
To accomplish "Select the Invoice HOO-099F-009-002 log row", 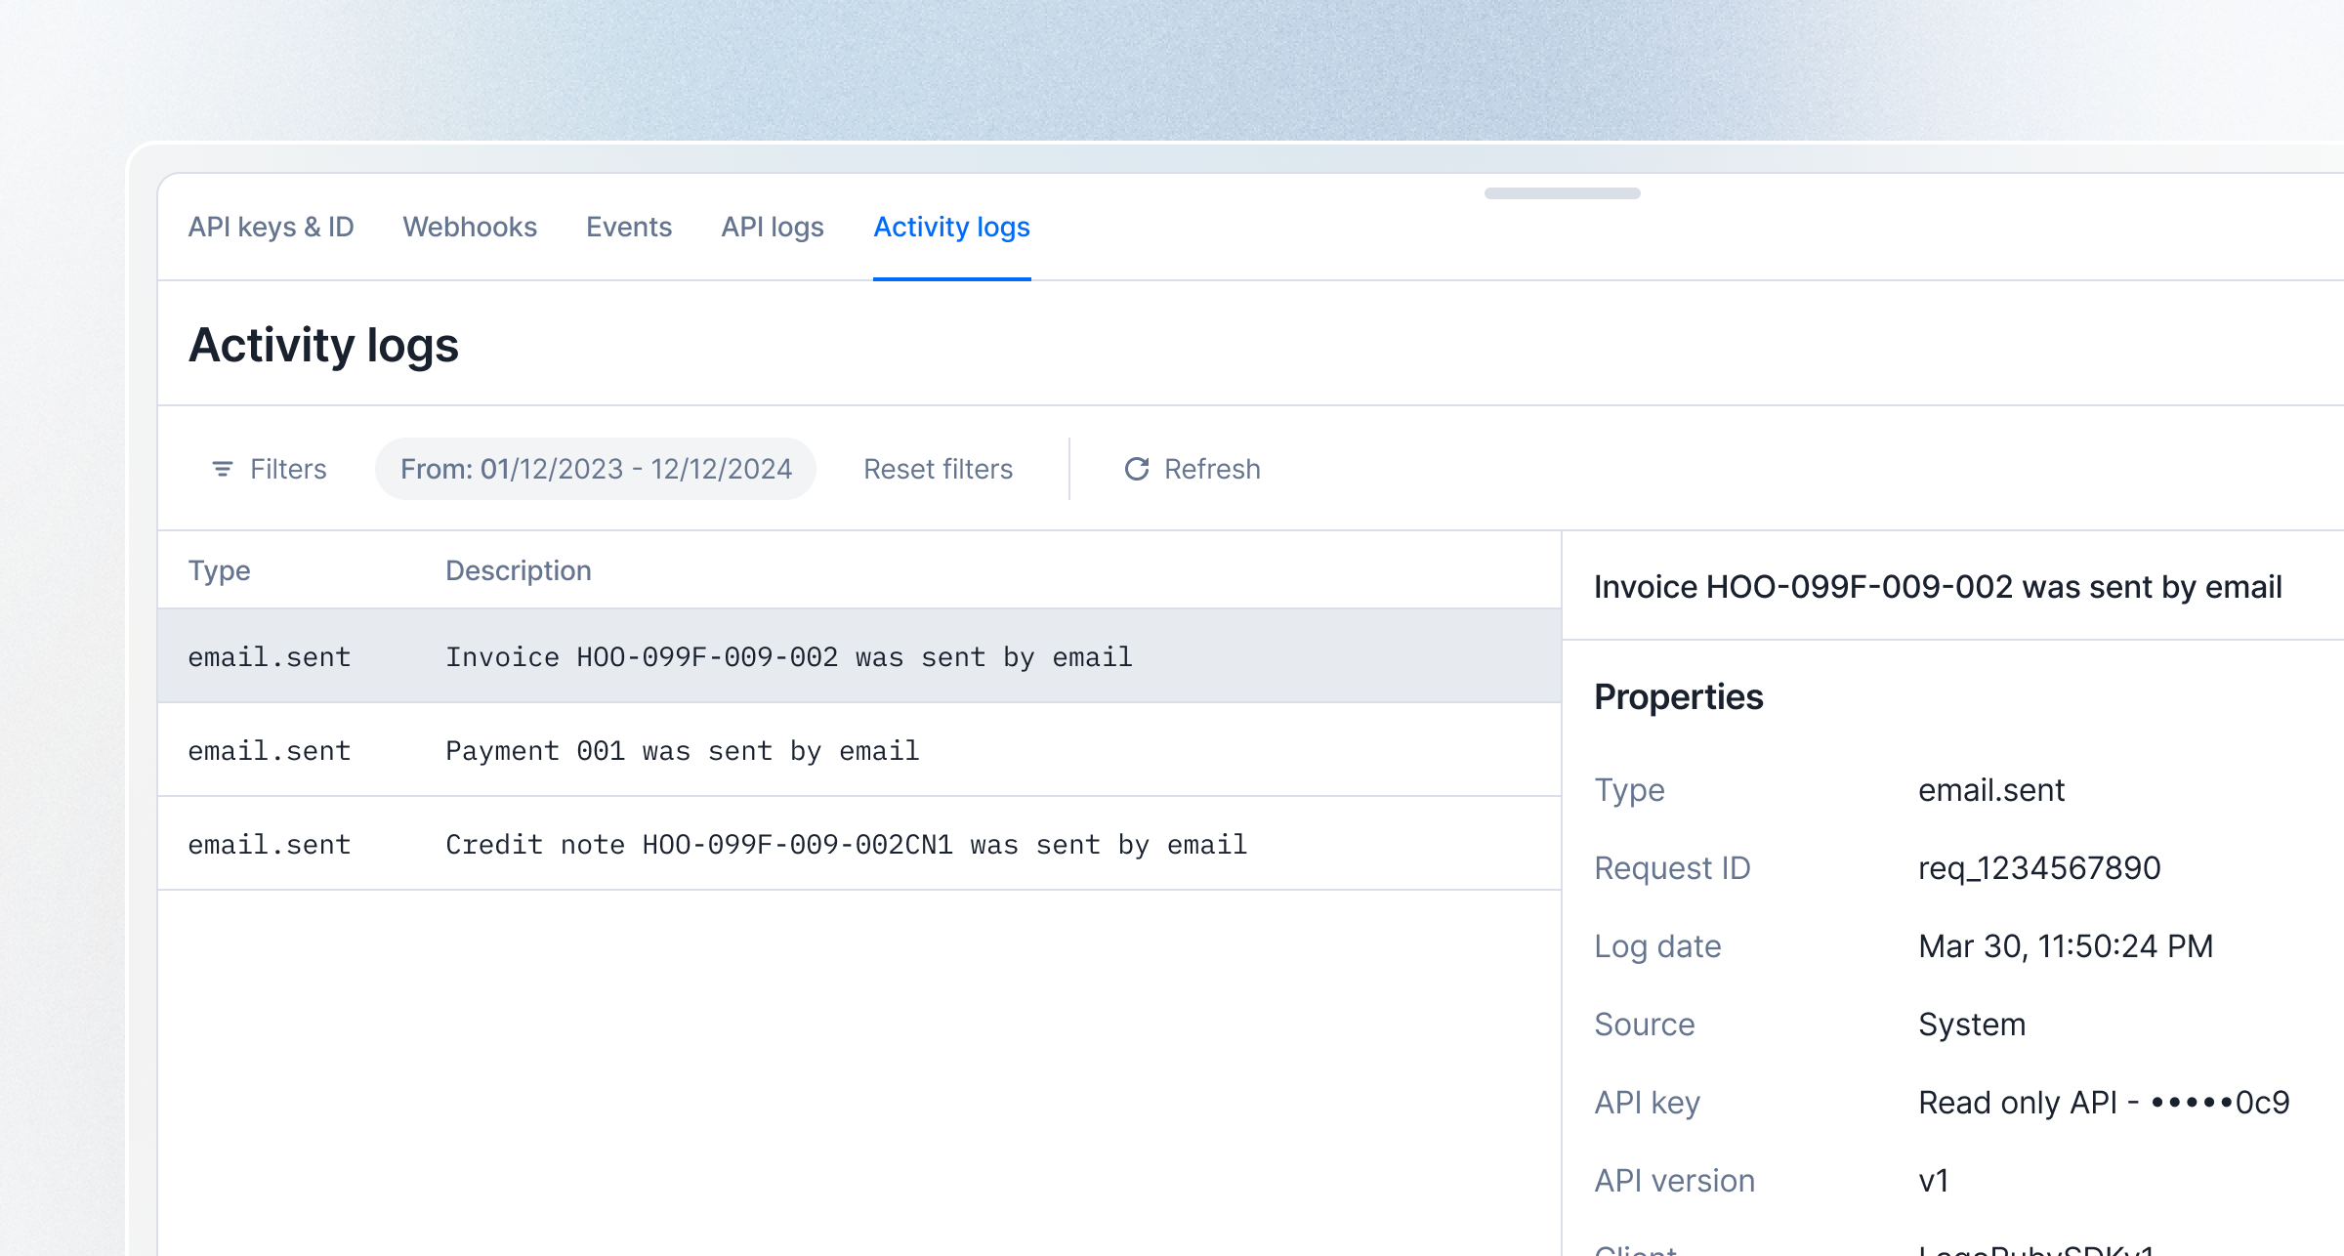I will [x=789, y=657].
